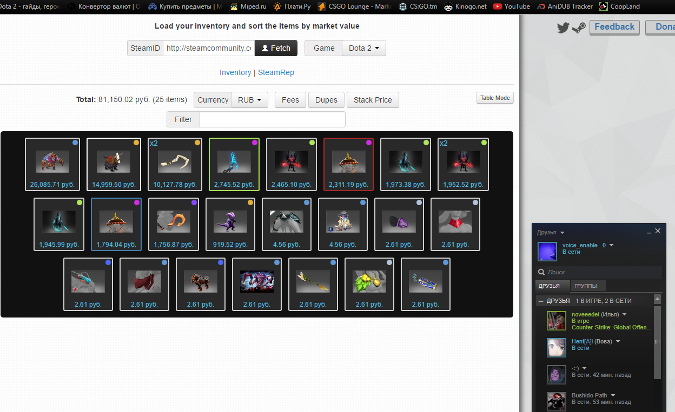Collapse the ДРУЗЬЯ friends group

(x=541, y=301)
